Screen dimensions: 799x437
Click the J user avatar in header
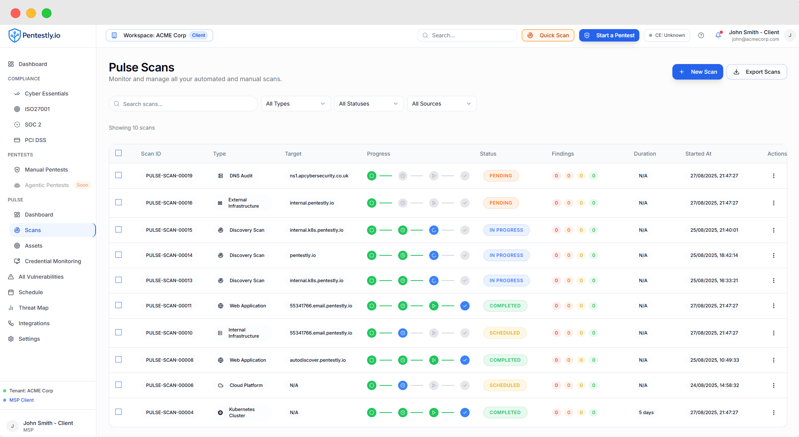click(x=790, y=35)
